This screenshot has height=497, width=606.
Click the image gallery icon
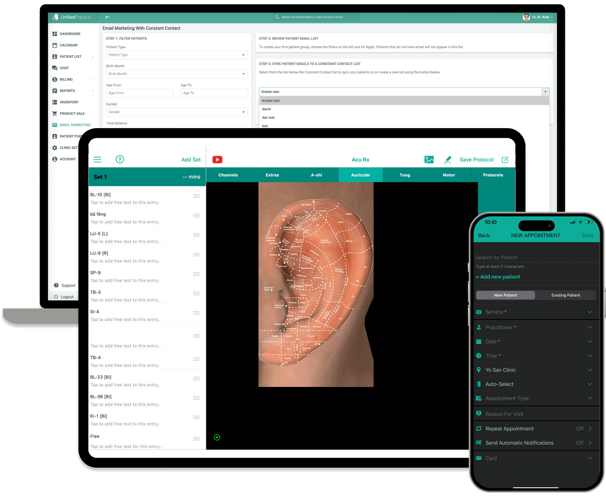[429, 160]
